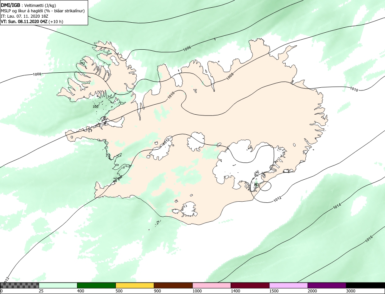385x294 pixels.
Task: Click the legend value '500'
Action: tap(119, 291)
